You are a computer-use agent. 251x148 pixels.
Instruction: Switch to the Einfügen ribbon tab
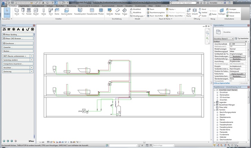point(50,6)
